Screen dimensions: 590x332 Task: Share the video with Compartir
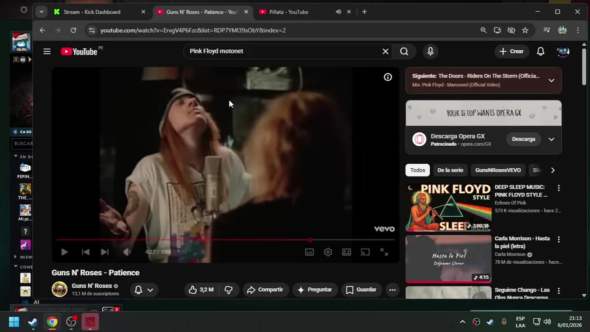(x=265, y=290)
